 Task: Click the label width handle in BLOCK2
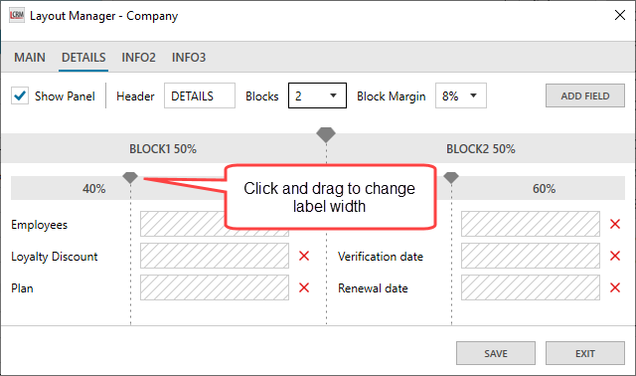tap(451, 177)
